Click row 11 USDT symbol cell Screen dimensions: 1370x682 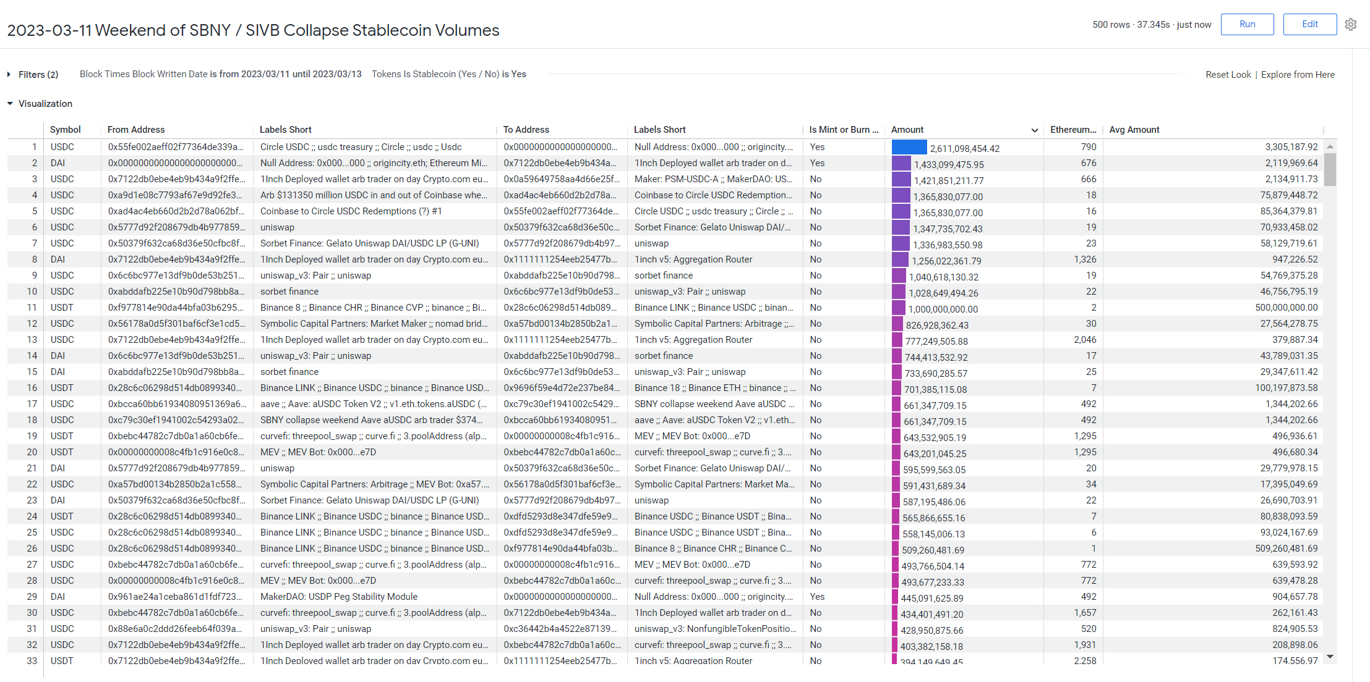pyautogui.click(x=62, y=308)
